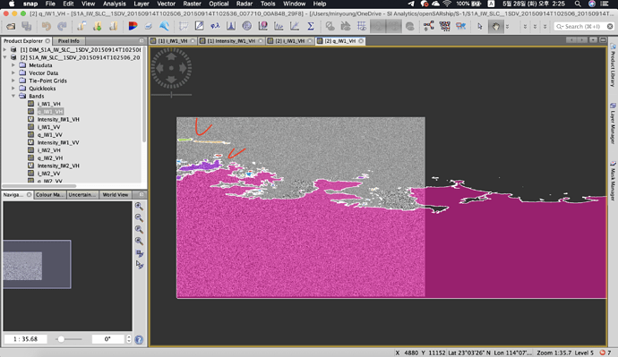The height and width of the screenshot is (357, 618).
Task: Expand the first DIM_S1A product node
Action: point(4,50)
